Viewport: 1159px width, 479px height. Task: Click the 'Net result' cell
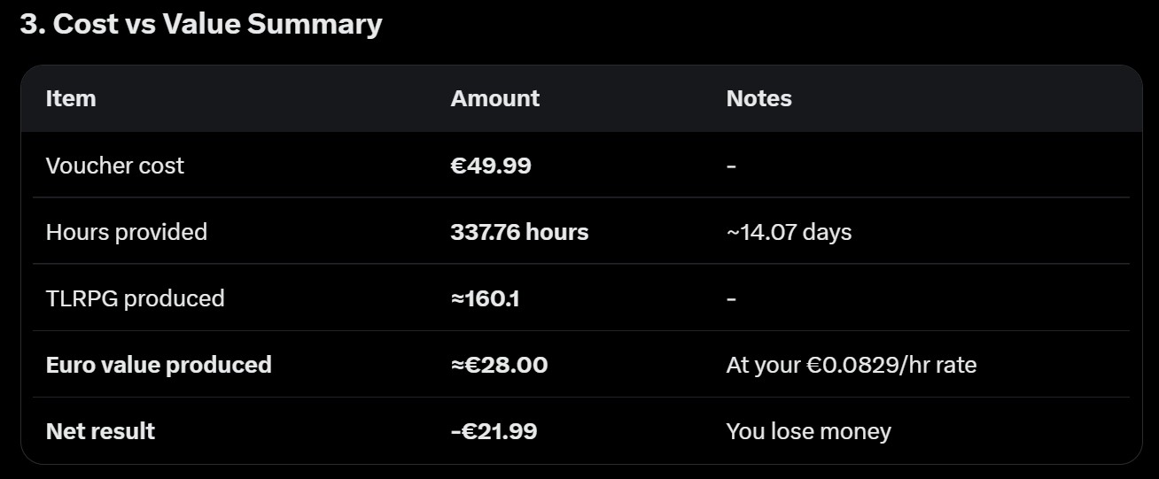[x=100, y=431]
